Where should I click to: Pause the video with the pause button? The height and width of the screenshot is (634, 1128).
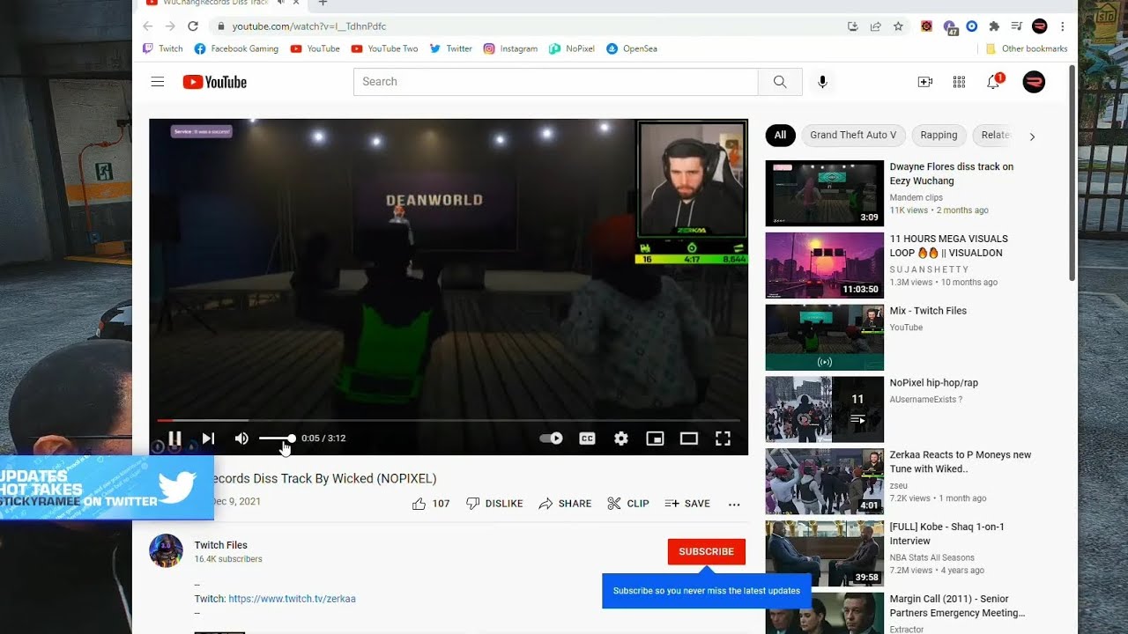pos(174,438)
